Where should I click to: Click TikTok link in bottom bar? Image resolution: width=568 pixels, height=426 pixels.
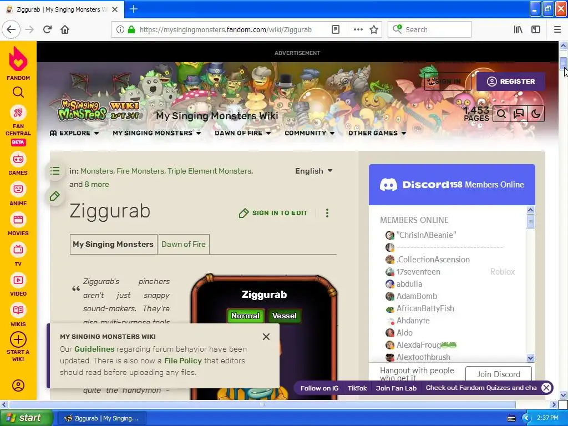click(357, 388)
